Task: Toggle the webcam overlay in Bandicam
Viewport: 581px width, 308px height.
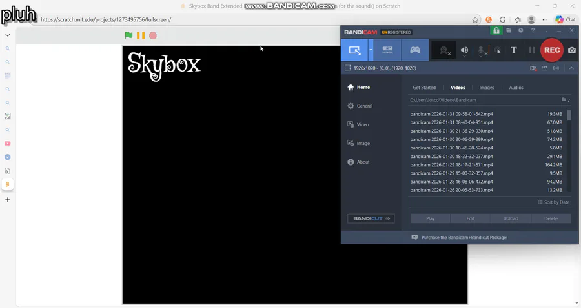Action: click(444, 51)
